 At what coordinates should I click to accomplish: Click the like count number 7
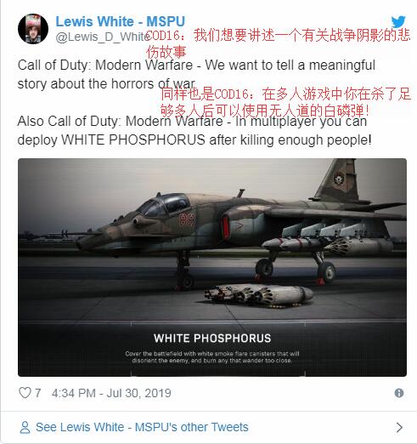click(37, 393)
